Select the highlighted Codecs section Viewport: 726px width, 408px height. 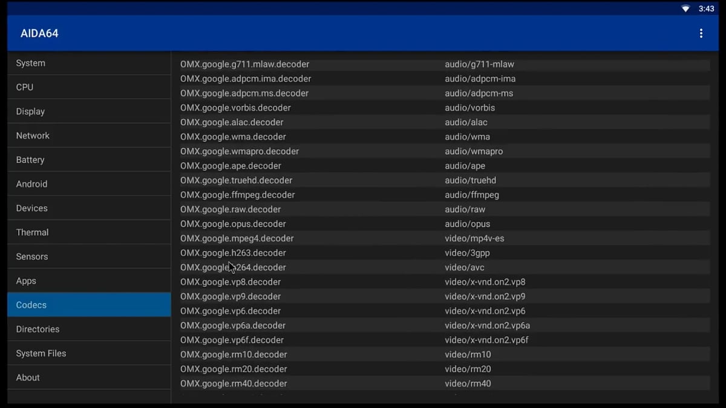coord(89,305)
